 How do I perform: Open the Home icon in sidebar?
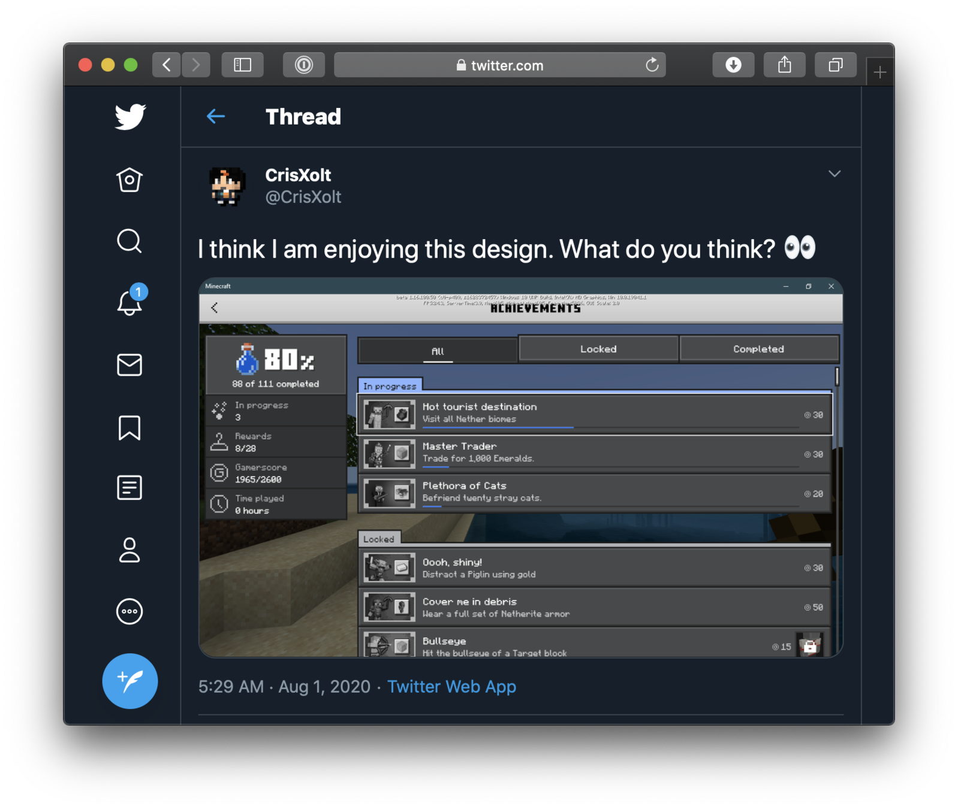tap(129, 180)
